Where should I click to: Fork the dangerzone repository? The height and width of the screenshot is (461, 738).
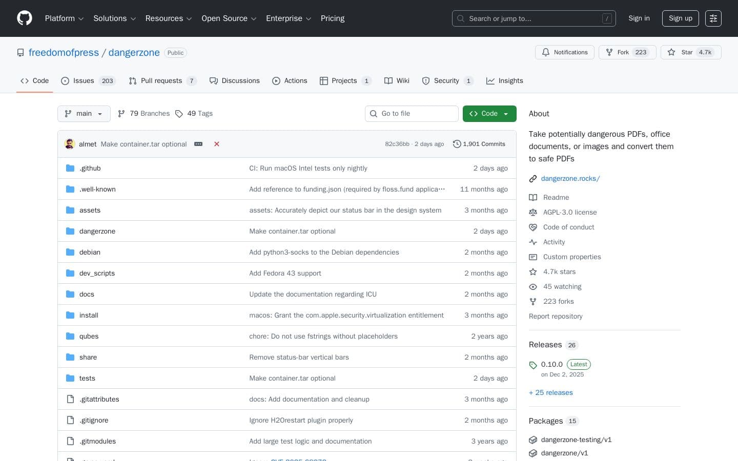pos(627,52)
